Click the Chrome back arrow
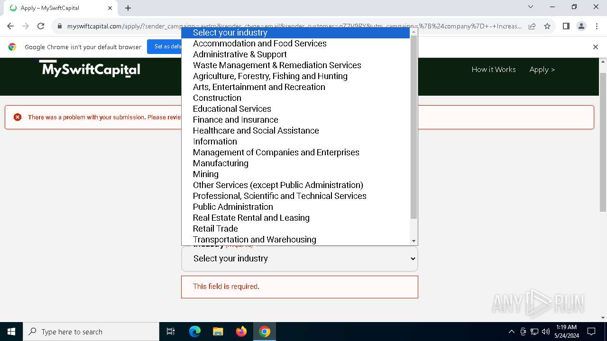 point(10,26)
